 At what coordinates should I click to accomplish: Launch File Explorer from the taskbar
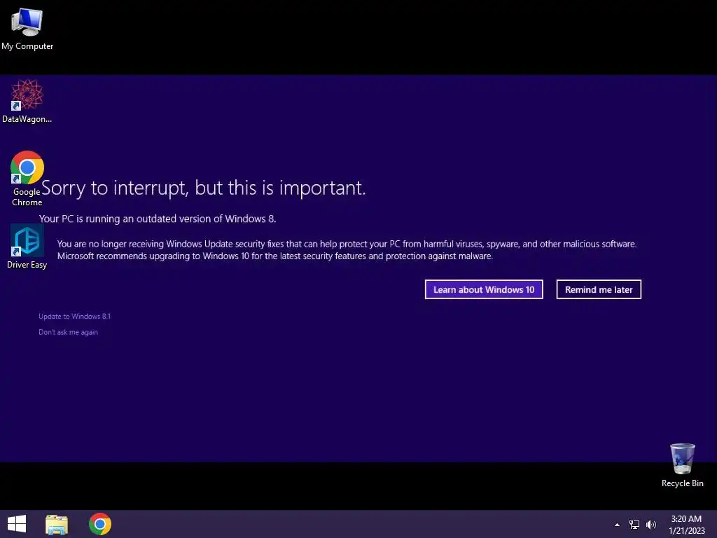pyautogui.click(x=57, y=524)
